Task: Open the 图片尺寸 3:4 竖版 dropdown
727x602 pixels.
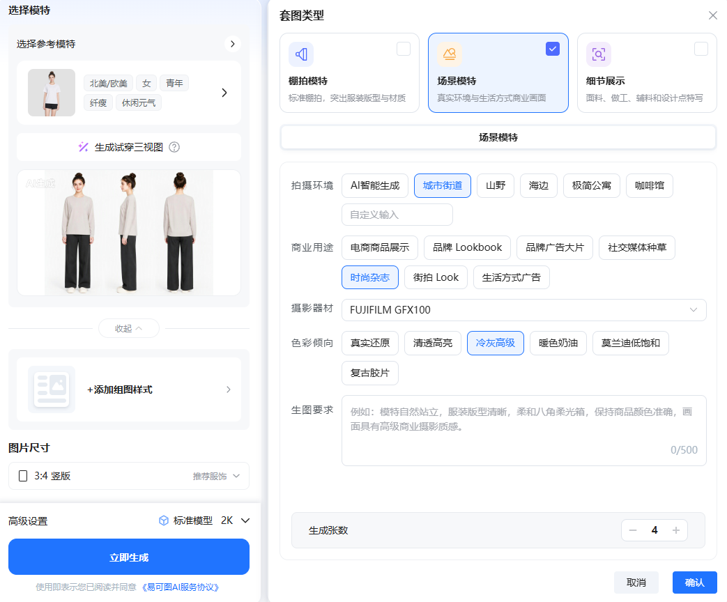Action: point(129,476)
